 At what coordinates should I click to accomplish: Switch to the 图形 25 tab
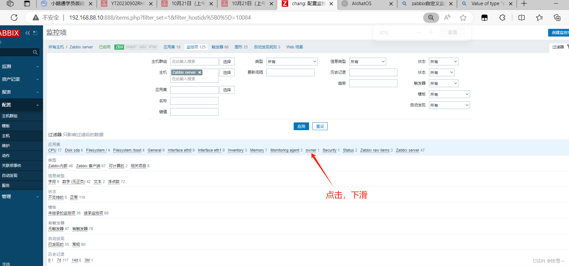[241, 47]
